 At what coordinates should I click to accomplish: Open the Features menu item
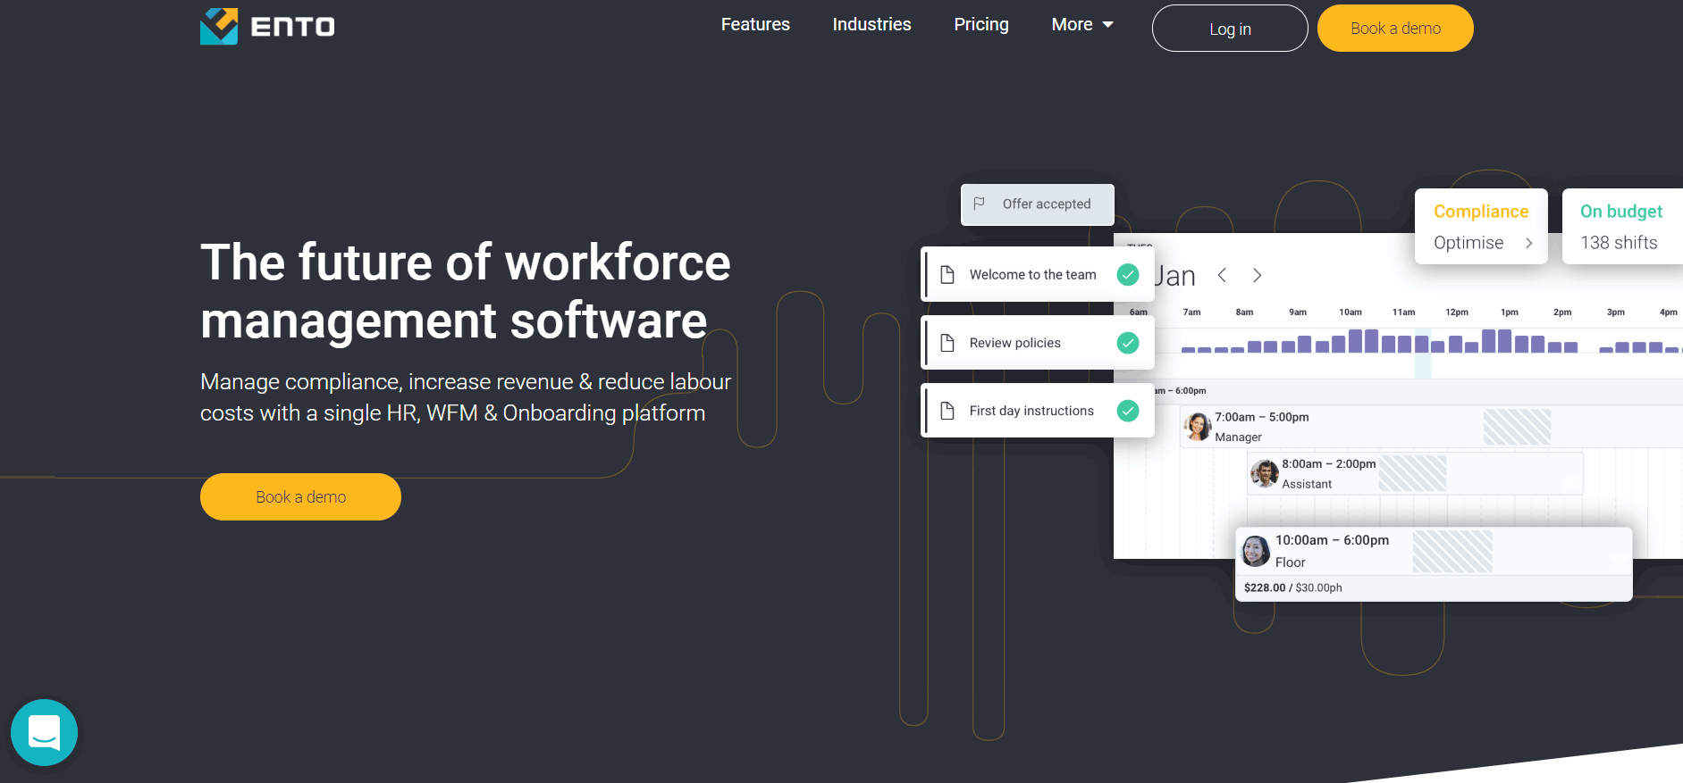tap(755, 25)
